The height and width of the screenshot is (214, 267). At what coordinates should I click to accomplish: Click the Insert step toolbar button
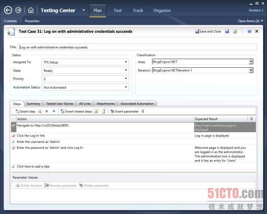(x=25, y=111)
